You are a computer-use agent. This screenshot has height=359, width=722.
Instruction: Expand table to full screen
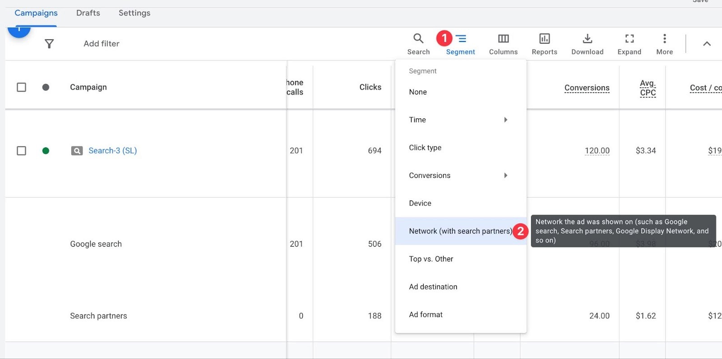point(629,44)
